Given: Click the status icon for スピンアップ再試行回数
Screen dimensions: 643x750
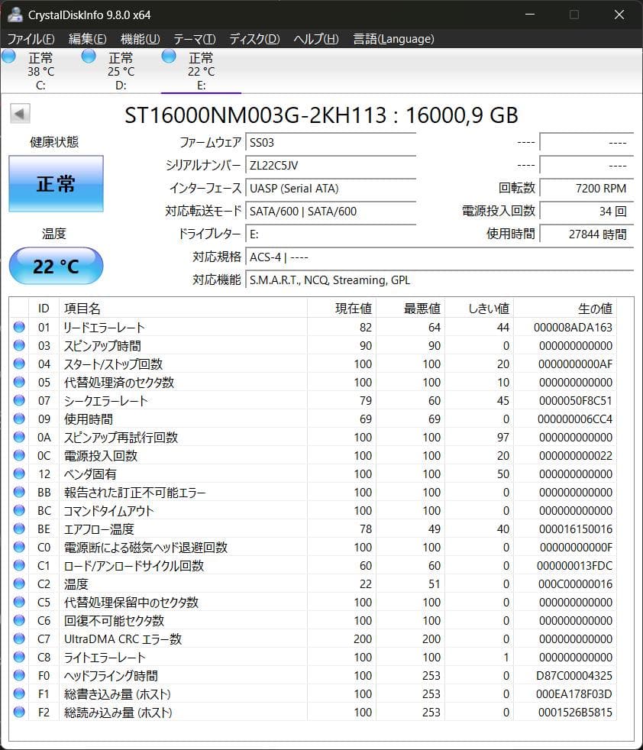Looking at the screenshot, I should point(19,437).
